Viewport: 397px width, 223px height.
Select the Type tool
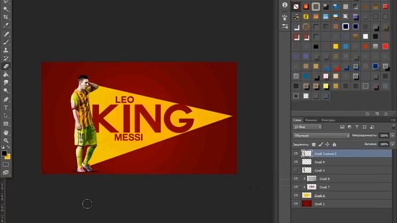click(6, 107)
